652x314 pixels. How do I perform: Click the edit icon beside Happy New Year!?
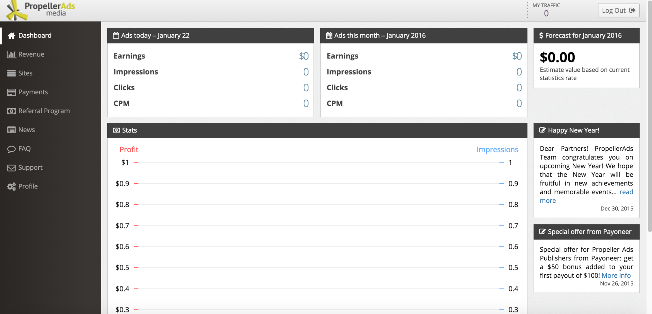(542, 130)
